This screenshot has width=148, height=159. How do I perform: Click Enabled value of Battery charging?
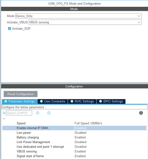tap(80, 138)
